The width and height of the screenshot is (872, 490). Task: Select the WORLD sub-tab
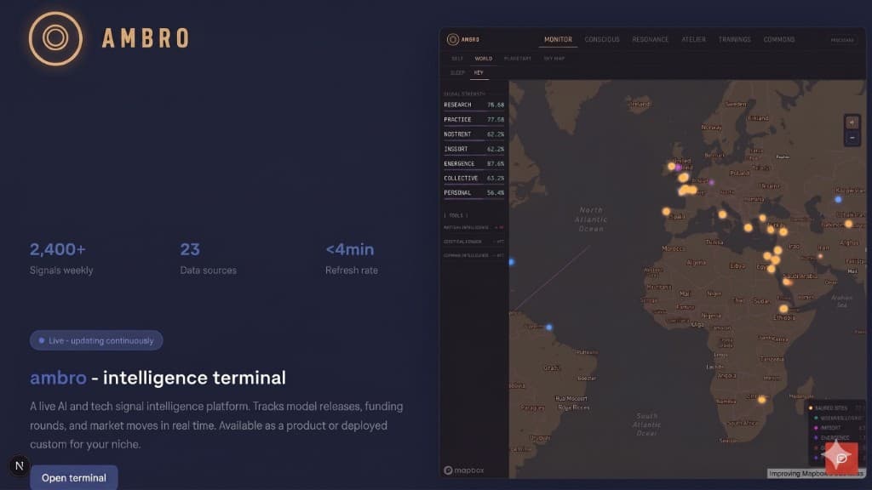coord(484,59)
